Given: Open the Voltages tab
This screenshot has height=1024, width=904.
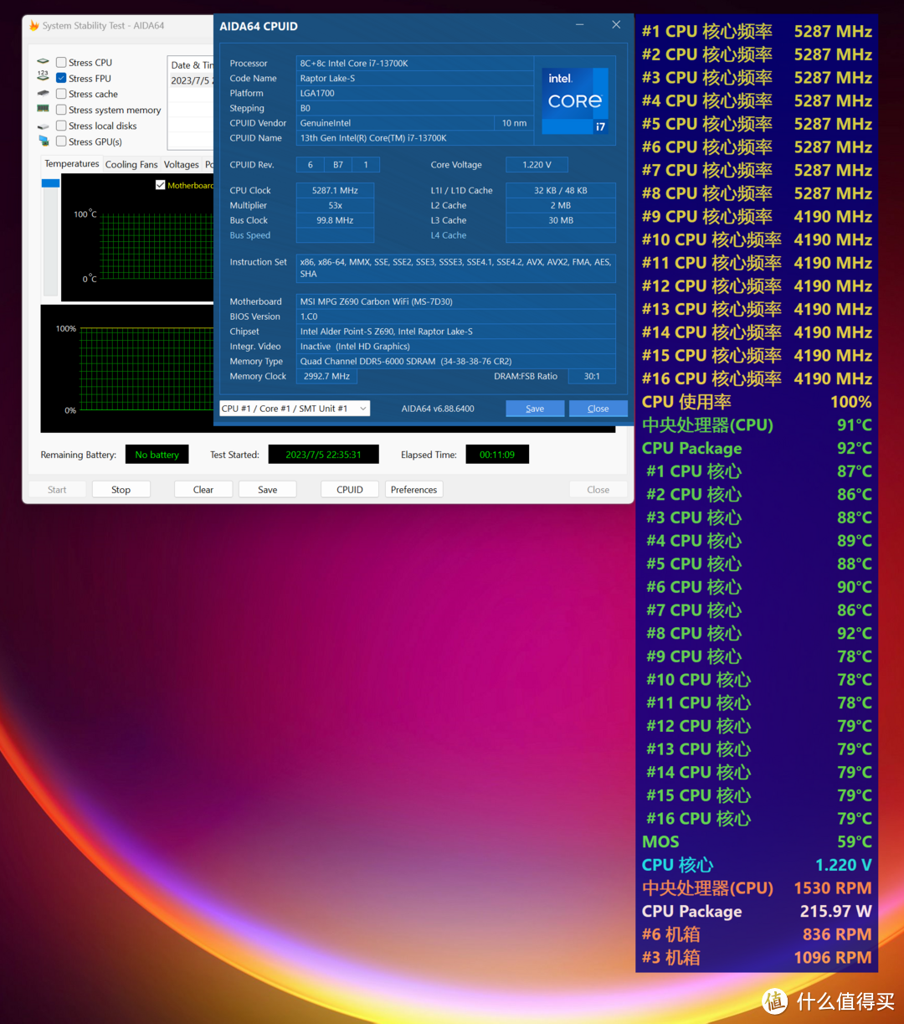Looking at the screenshot, I should 182,165.
